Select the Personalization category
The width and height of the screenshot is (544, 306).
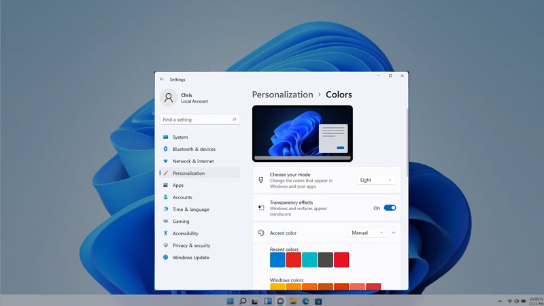coord(200,173)
